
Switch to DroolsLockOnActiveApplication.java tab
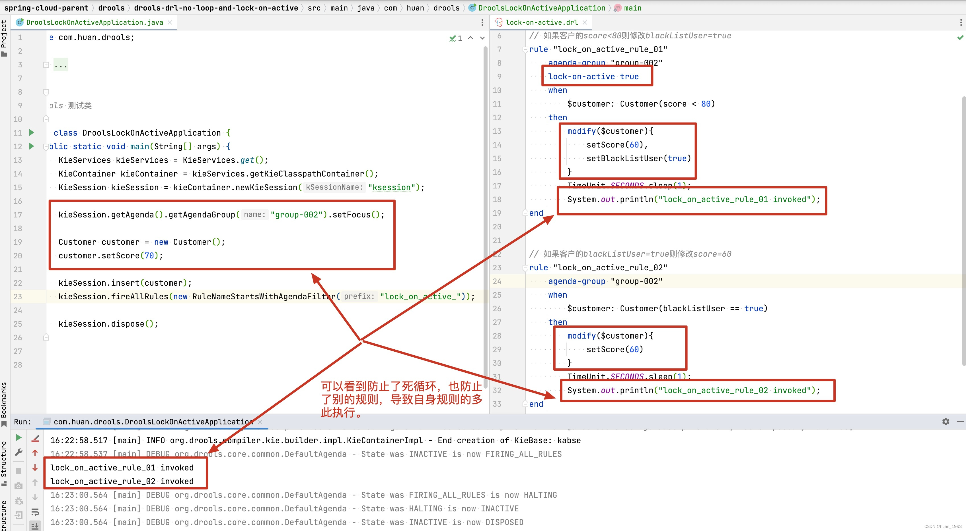tap(94, 22)
